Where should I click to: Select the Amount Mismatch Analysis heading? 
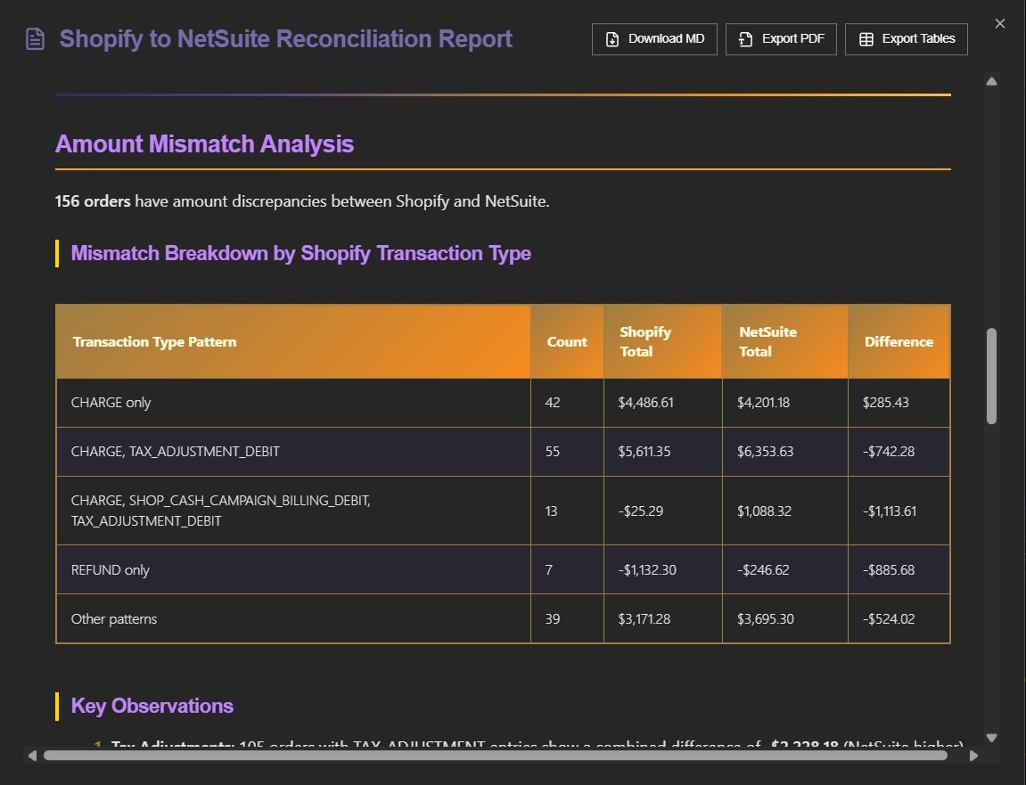[x=204, y=143]
